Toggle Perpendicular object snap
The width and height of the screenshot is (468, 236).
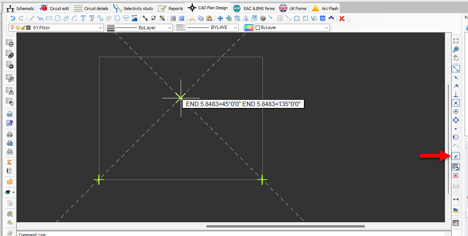point(456,94)
